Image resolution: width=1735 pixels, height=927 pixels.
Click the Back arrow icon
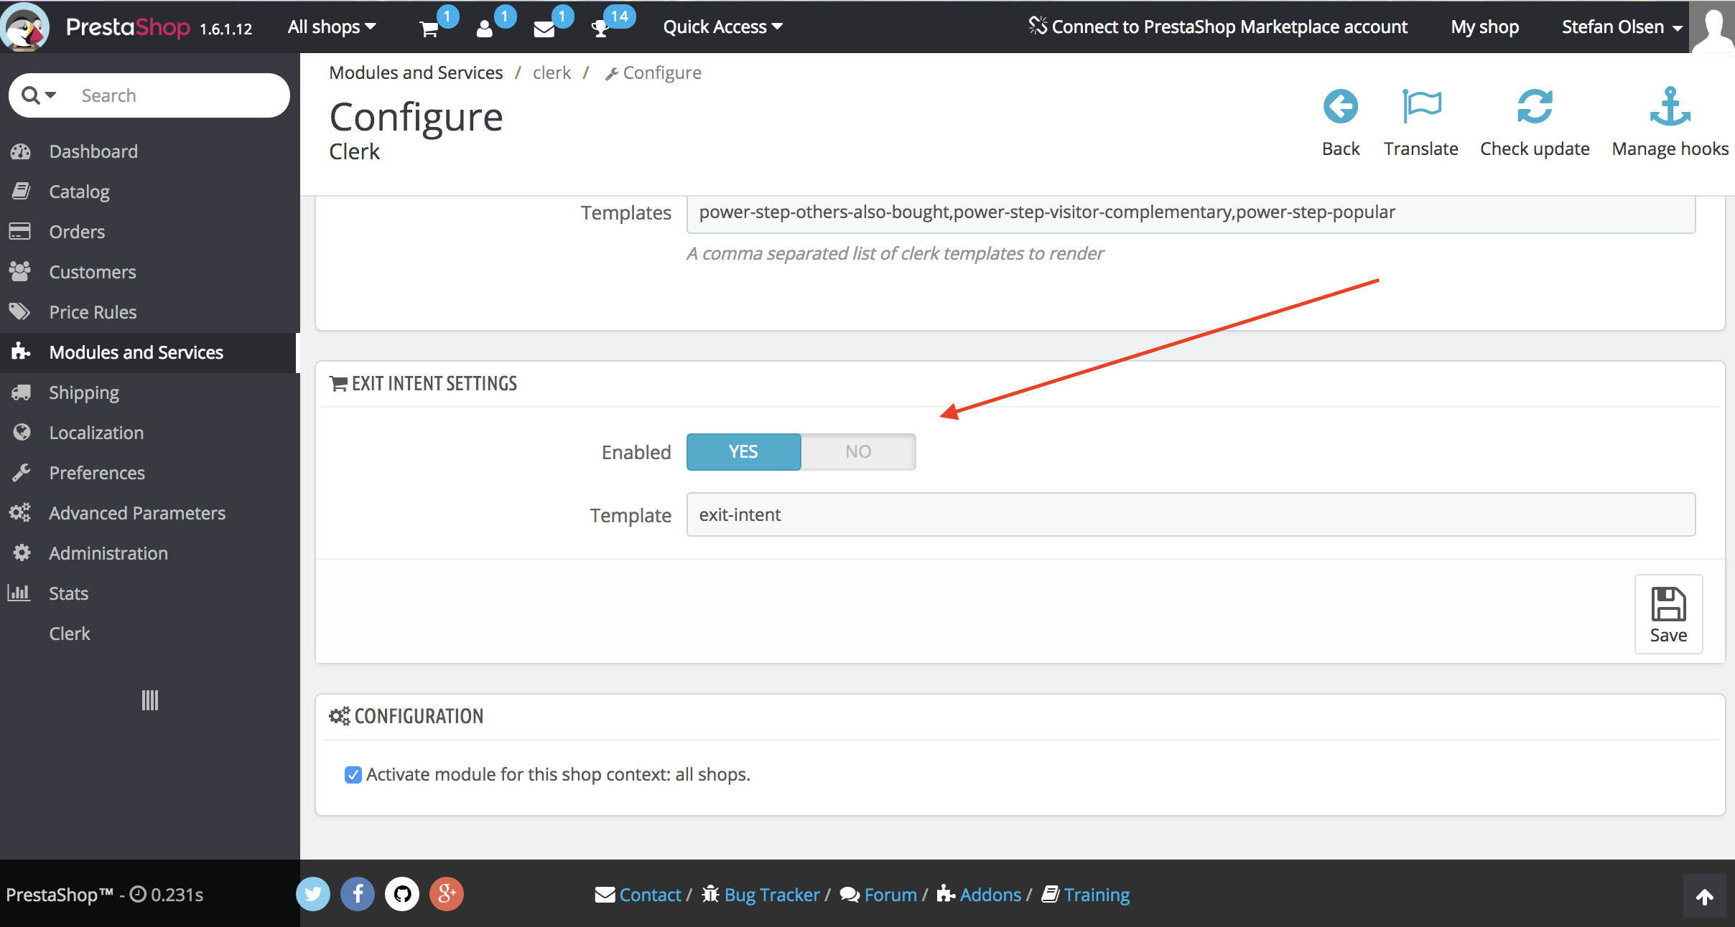click(x=1340, y=107)
